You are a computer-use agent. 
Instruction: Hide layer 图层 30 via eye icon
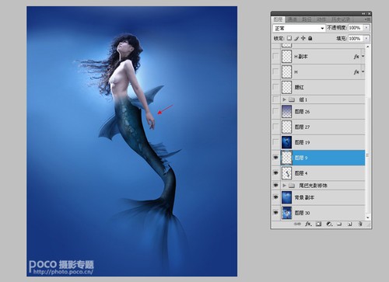pos(275,213)
